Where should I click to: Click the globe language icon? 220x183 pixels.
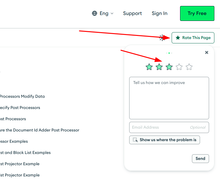point(95,13)
